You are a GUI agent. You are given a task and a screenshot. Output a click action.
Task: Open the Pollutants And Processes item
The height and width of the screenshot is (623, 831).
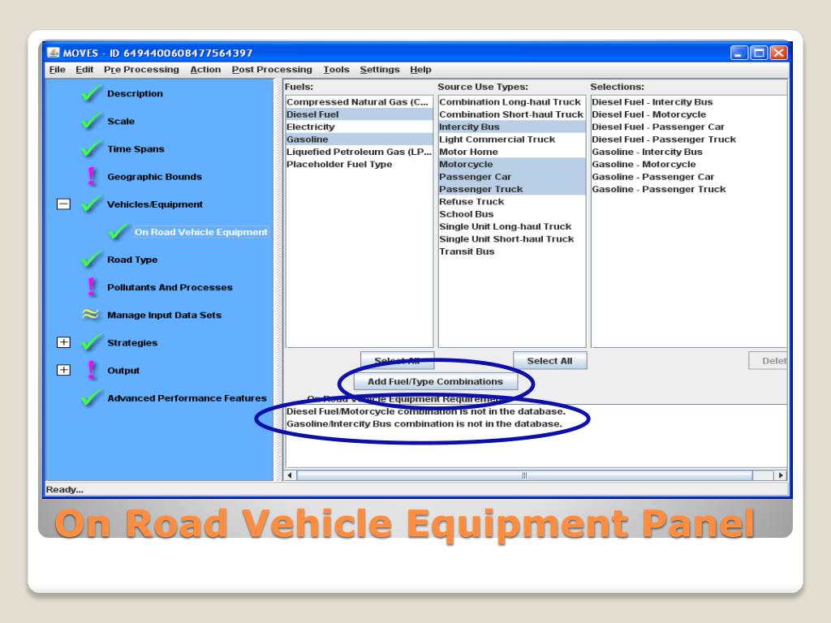(170, 287)
